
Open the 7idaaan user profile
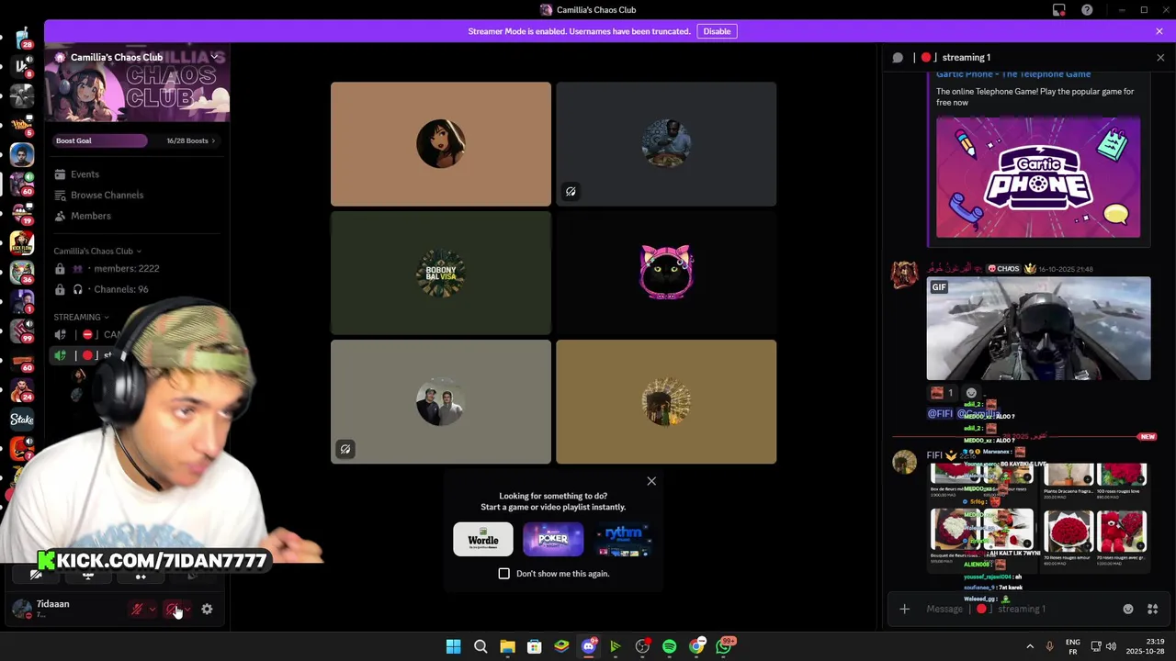(55, 608)
